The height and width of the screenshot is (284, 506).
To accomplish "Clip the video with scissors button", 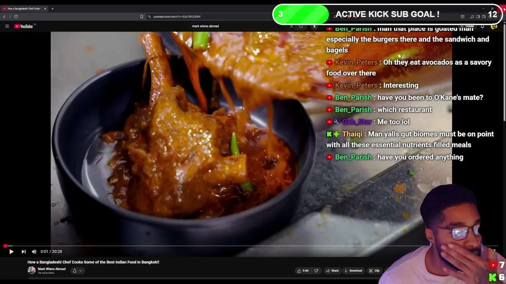I will [374, 271].
